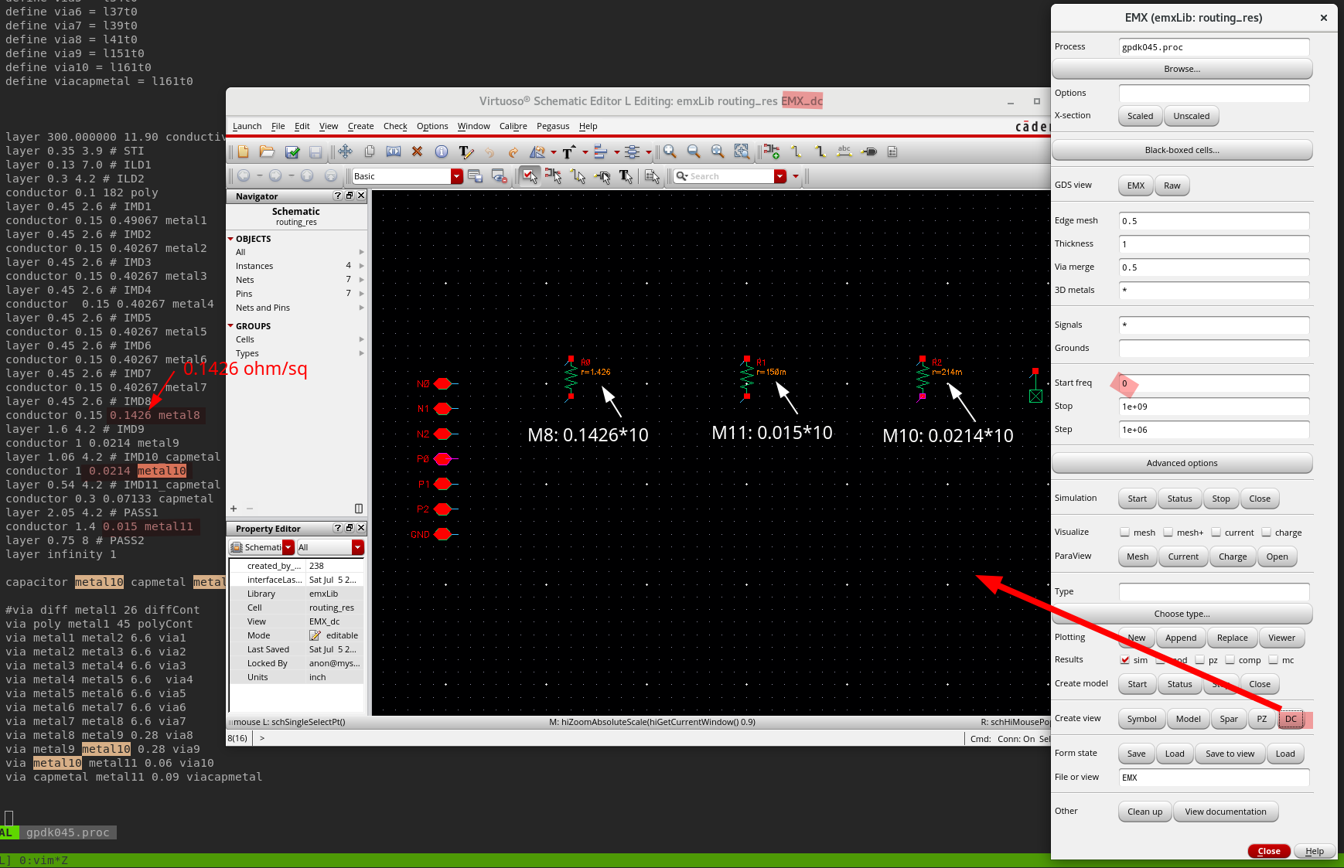Screen dimensions: 1344x868
Task: Open the Basic workspace dropdown
Action: (x=457, y=176)
